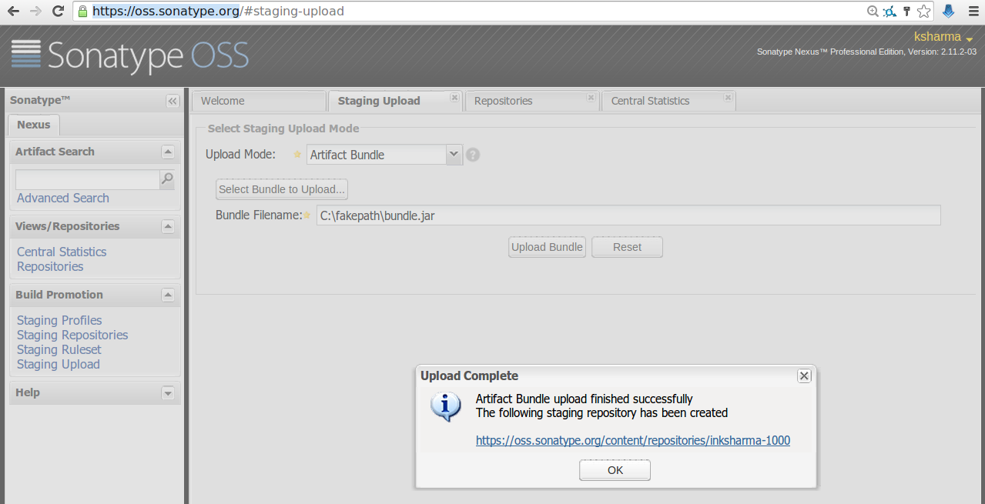The image size is (985, 504).
Task: Close the Repositories tab
Action: pos(591,98)
